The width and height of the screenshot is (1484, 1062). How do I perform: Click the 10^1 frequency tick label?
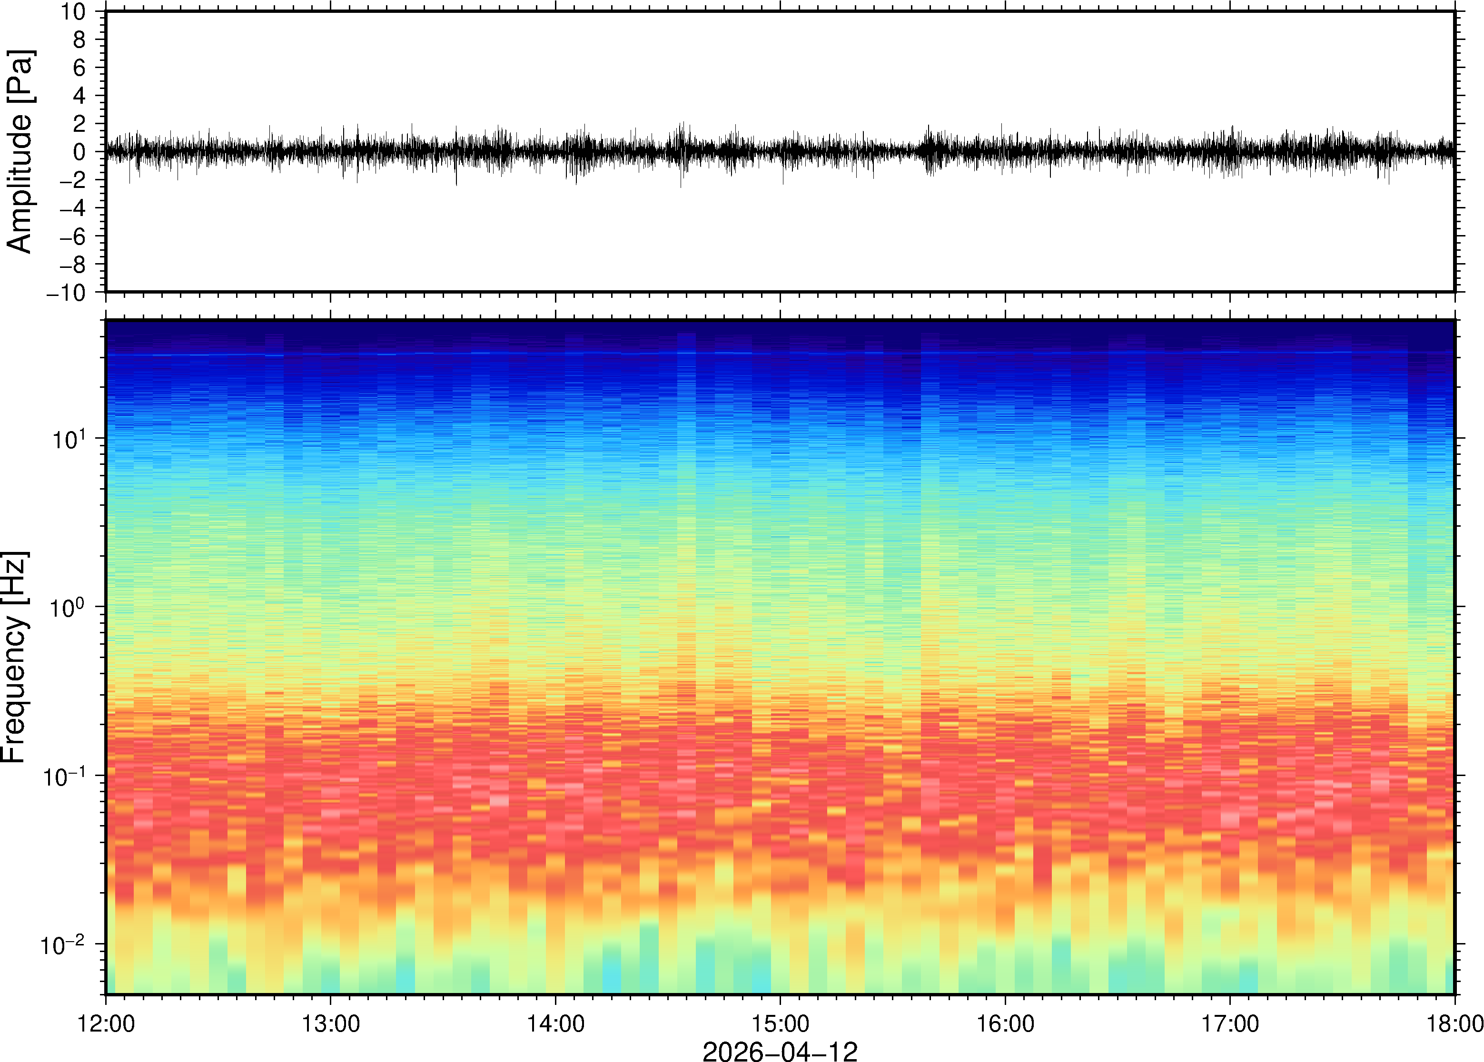coord(69,439)
